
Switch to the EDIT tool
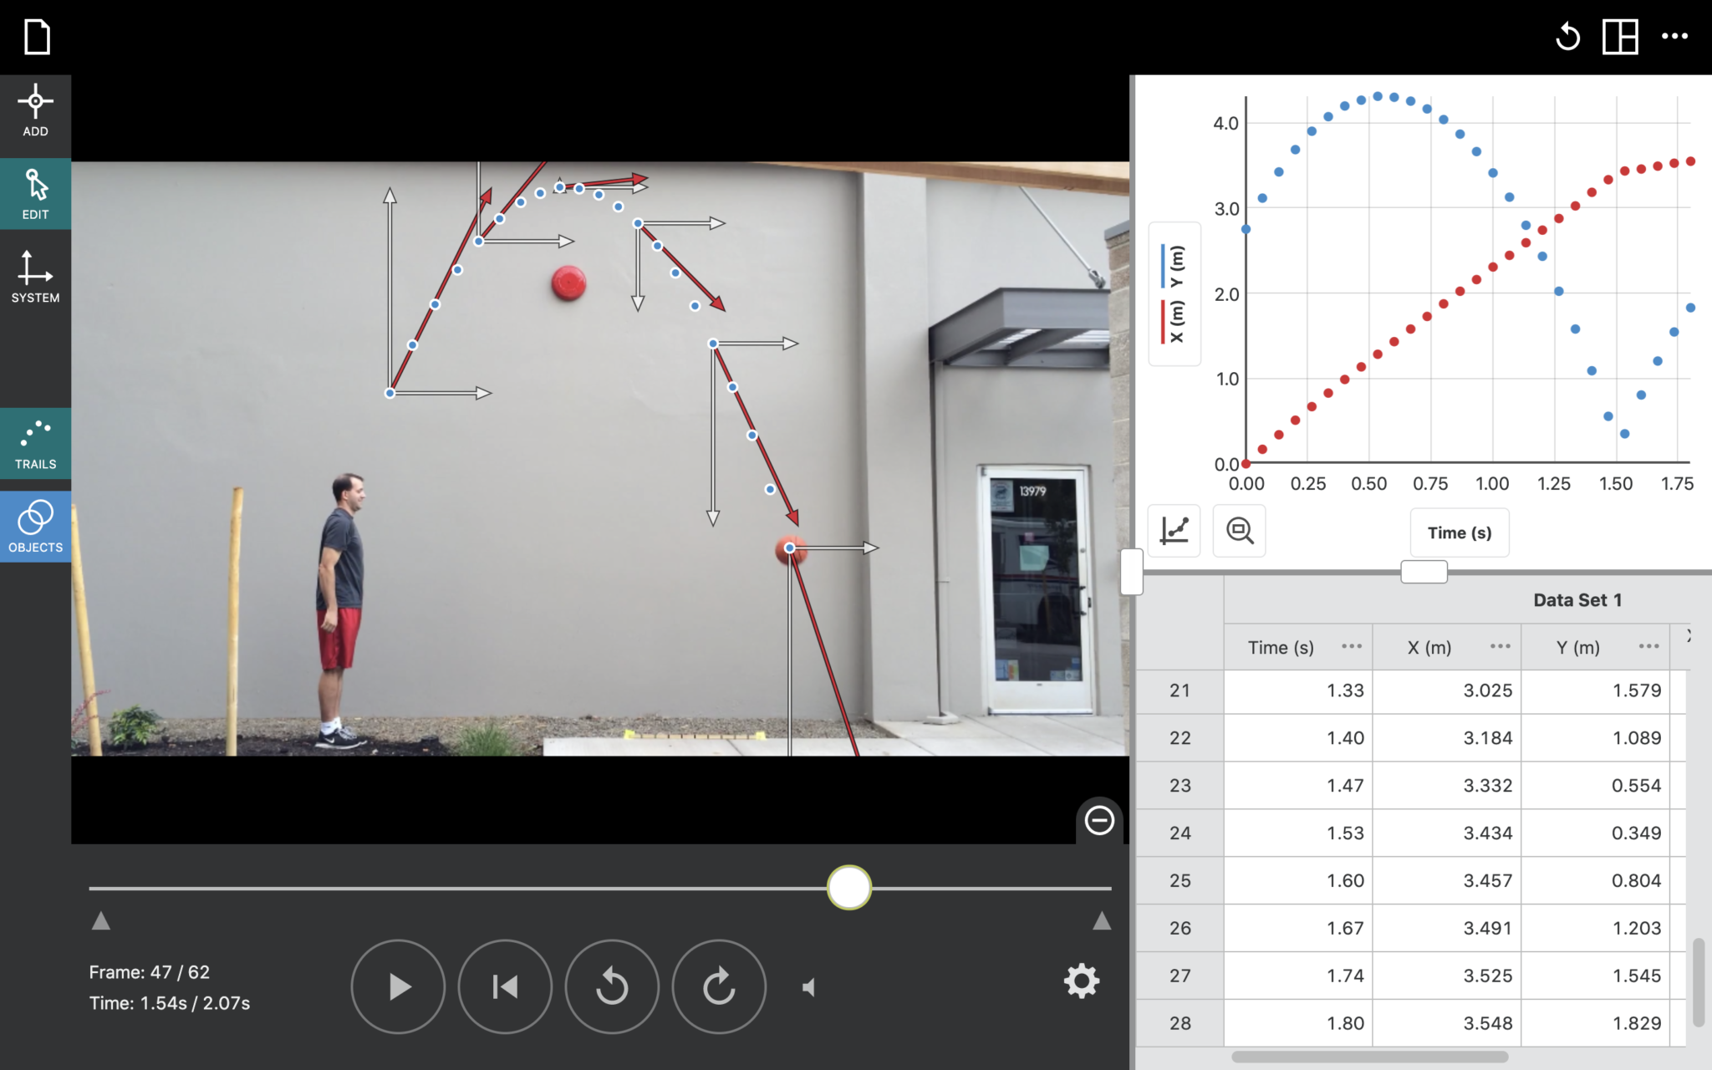click(x=35, y=193)
